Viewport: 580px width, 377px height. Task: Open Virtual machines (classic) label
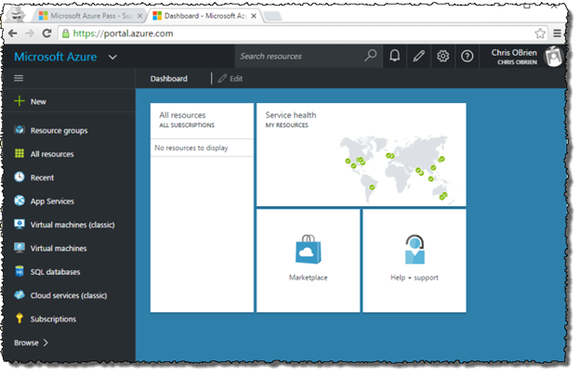coord(72,225)
